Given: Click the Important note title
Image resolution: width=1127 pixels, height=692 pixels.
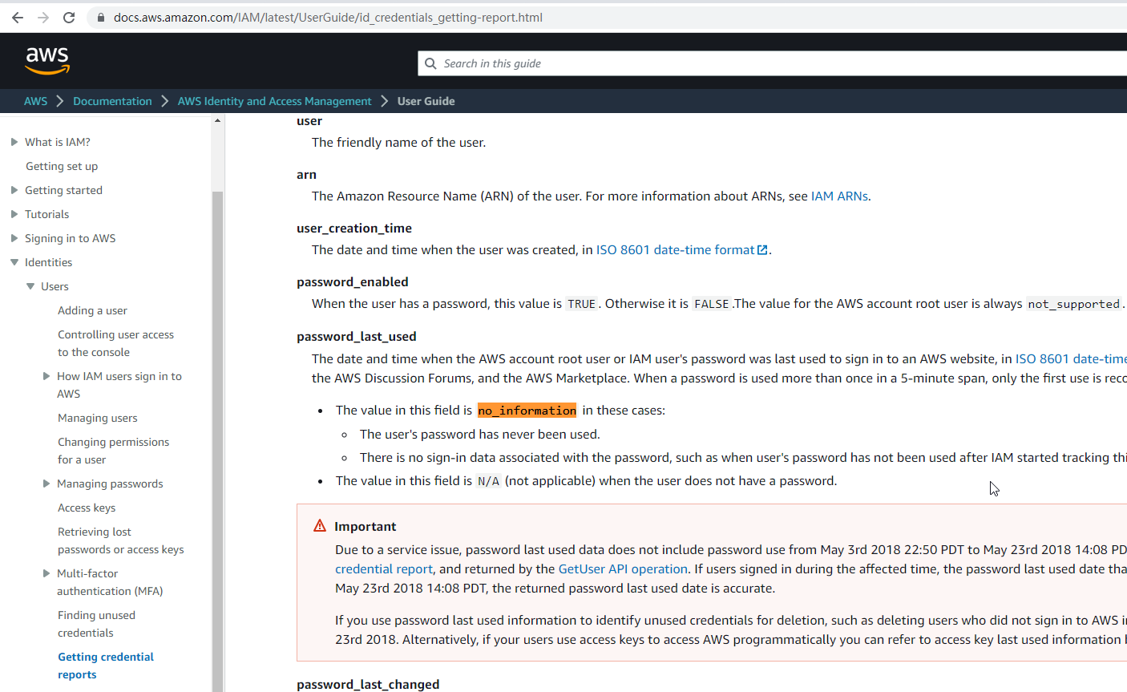Looking at the screenshot, I should tap(366, 527).
